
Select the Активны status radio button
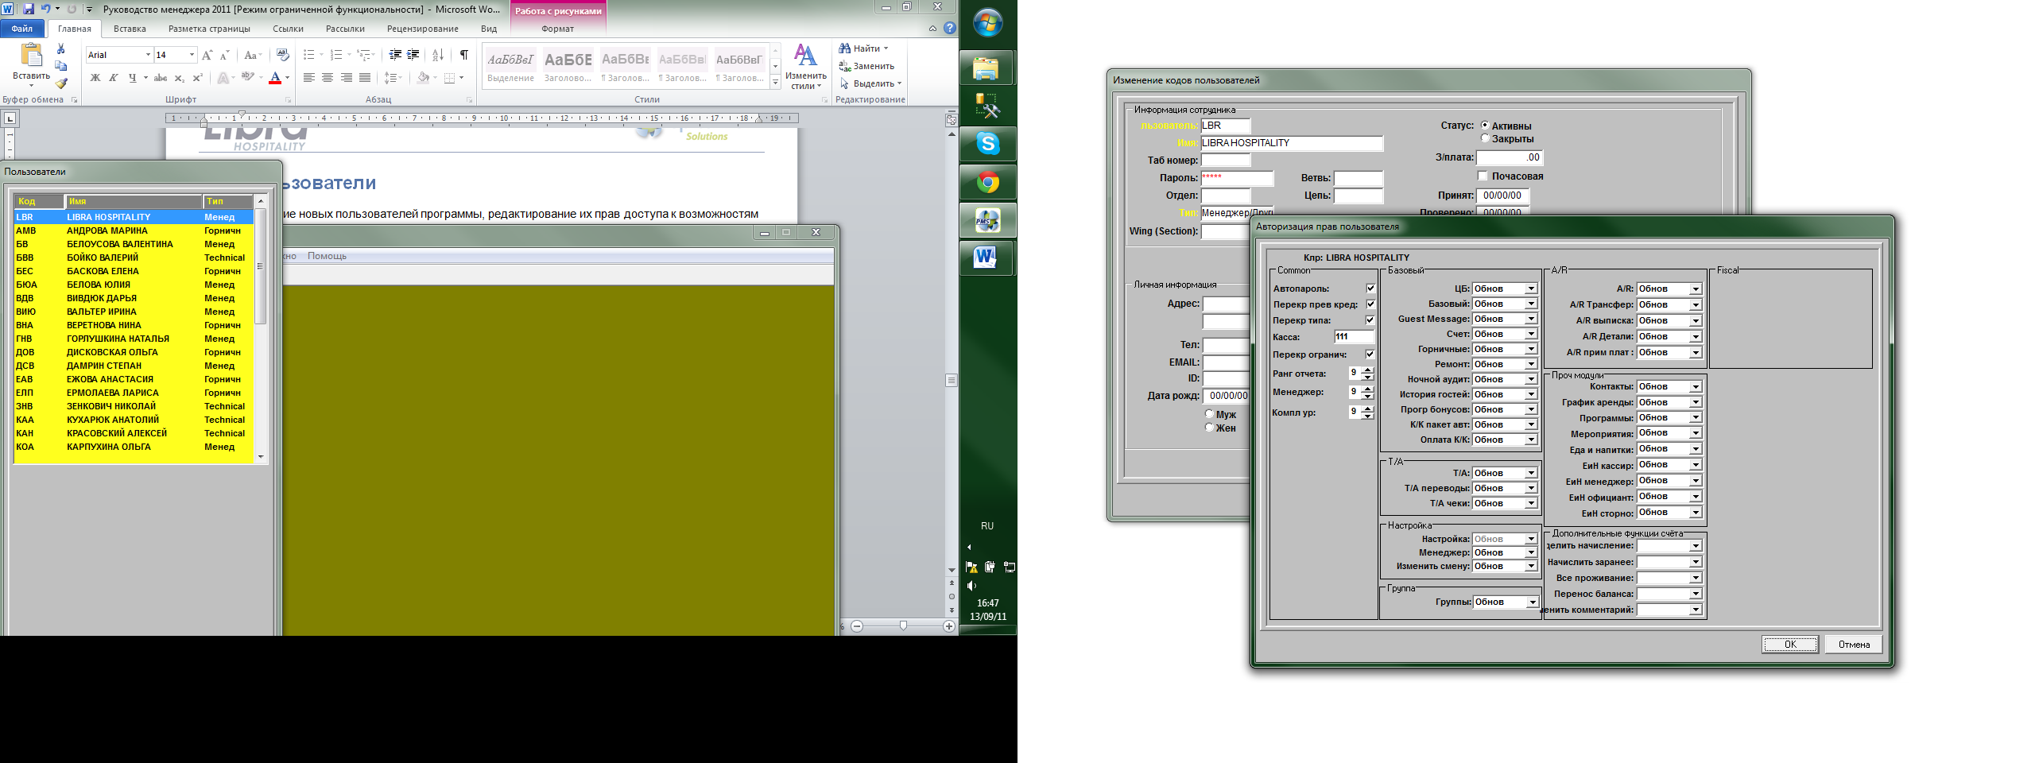1485,126
